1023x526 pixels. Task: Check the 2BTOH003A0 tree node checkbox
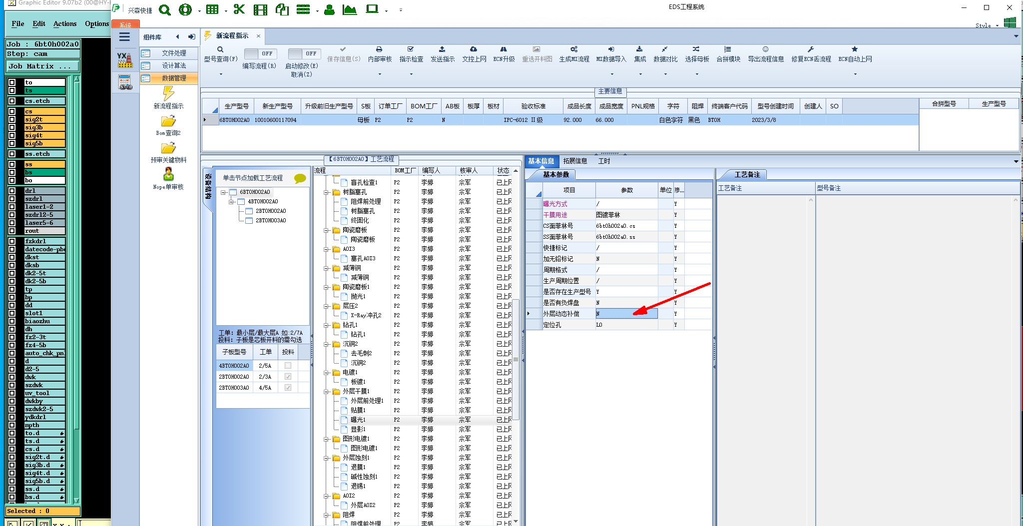tap(249, 221)
